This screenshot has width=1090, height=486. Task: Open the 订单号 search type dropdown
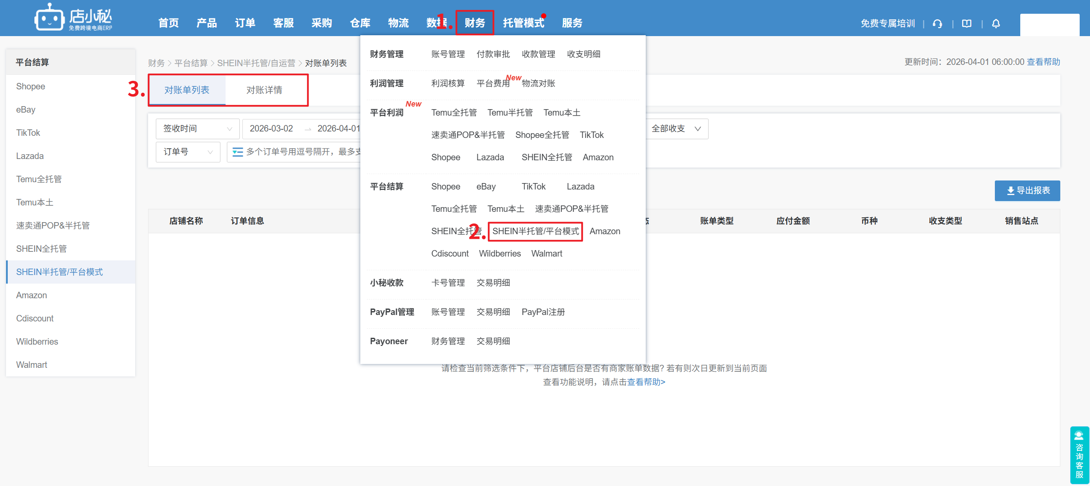point(188,152)
